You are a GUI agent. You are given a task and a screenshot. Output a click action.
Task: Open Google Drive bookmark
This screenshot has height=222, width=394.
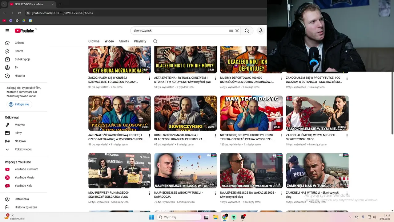(x=24, y=21)
